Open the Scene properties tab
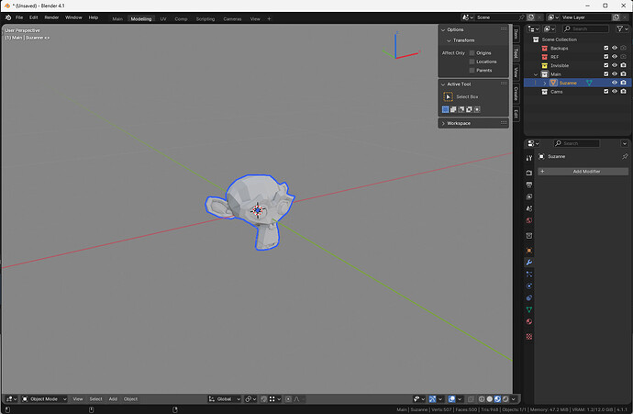Image resolution: width=633 pixels, height=414 pixels. [528, 208]
